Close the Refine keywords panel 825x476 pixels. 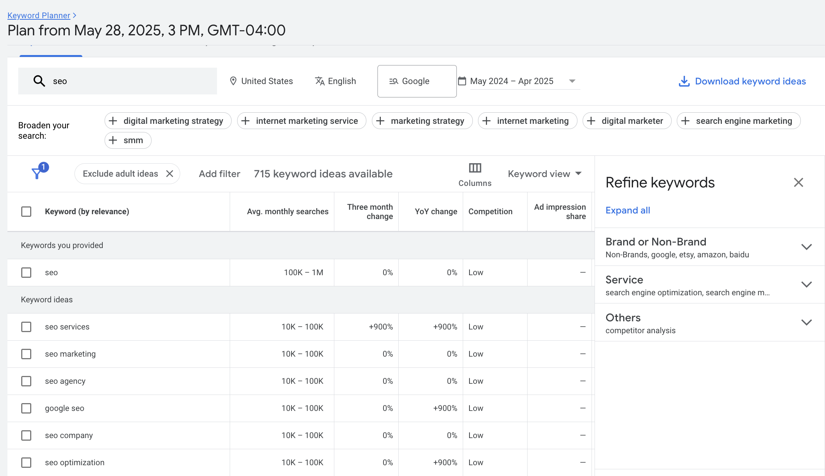(798, 182)
